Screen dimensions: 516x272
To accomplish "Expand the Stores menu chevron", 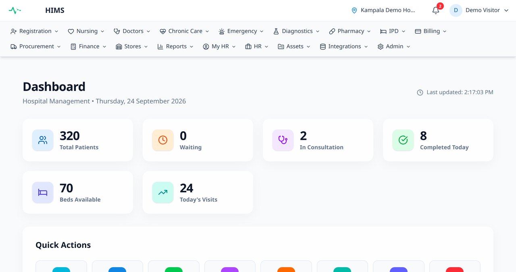I will click(146, 47).
